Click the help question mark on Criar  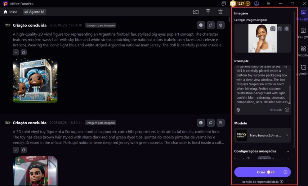coord(285,172)
